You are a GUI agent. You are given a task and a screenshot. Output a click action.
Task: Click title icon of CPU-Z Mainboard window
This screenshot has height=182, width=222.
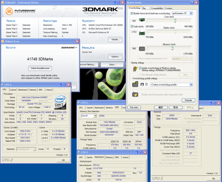point(79,152)
